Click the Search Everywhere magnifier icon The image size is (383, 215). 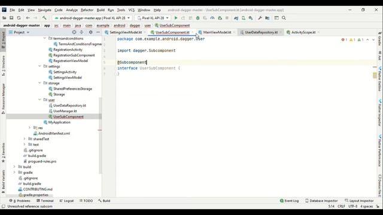284,18
